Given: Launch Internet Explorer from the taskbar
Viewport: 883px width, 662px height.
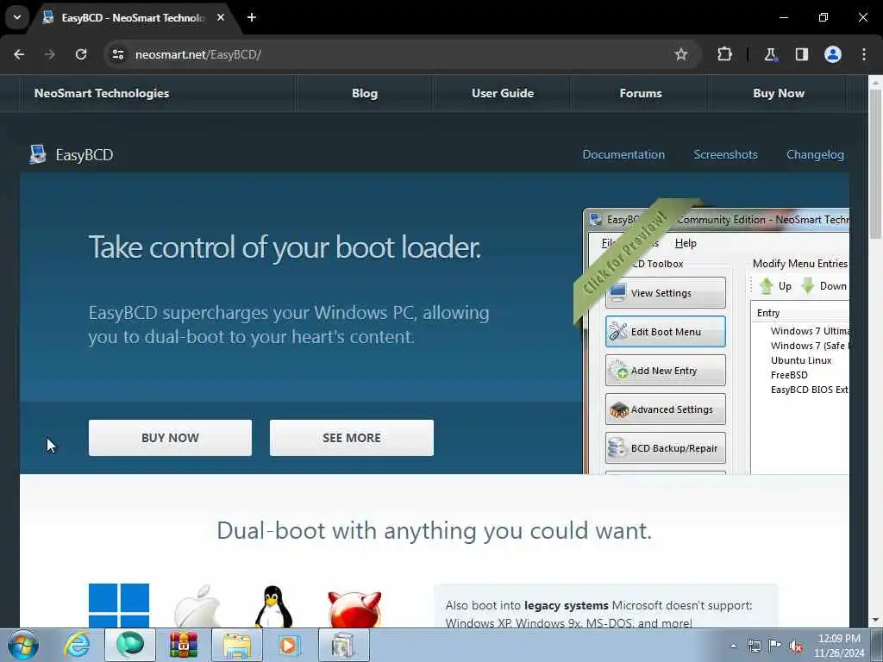Looking at the screenshot, I should click(77, 645).
